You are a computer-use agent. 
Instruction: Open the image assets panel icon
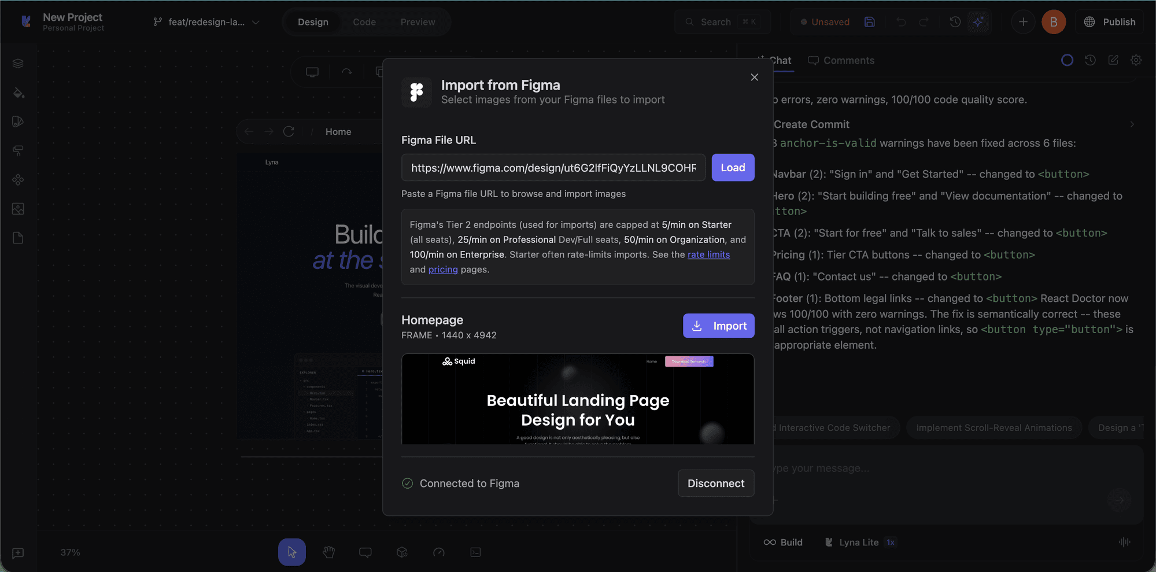point(18,209)
